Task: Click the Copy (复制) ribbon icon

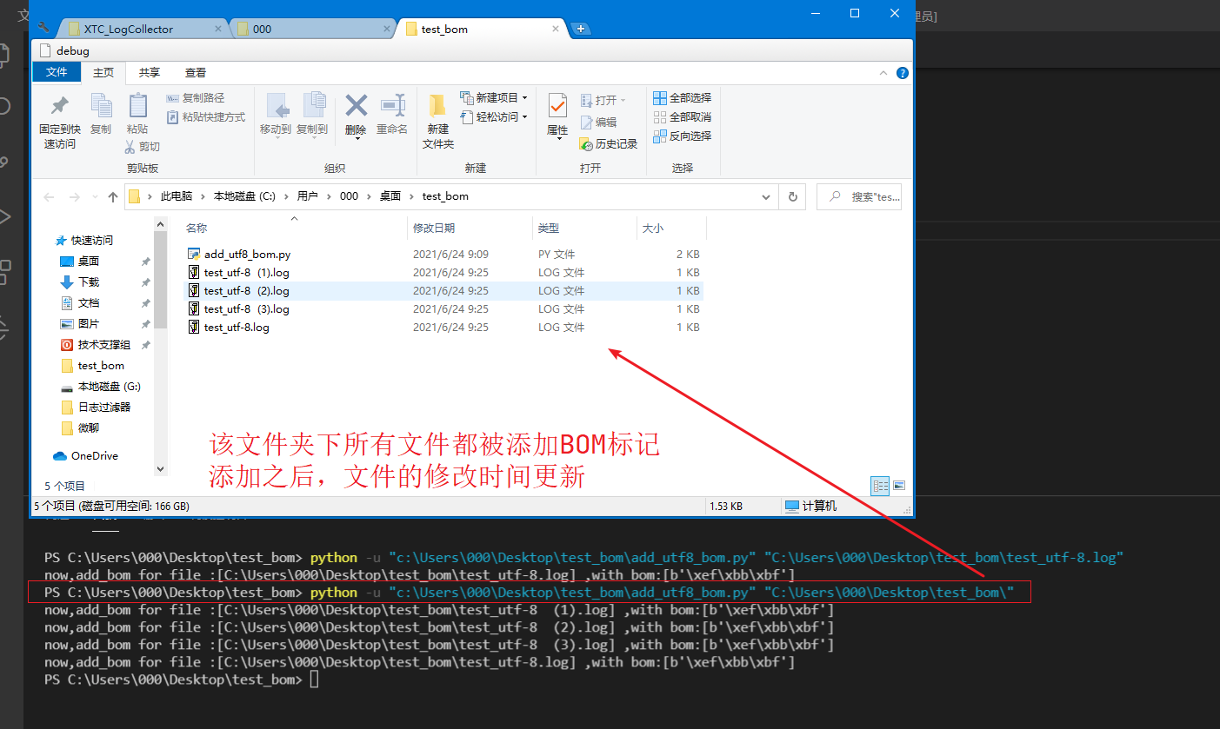Action: (x=101, y=106)
